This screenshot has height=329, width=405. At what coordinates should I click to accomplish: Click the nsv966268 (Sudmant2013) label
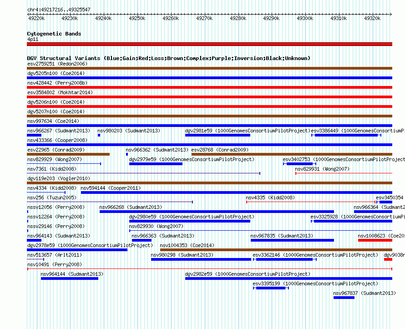pos(131,207)
